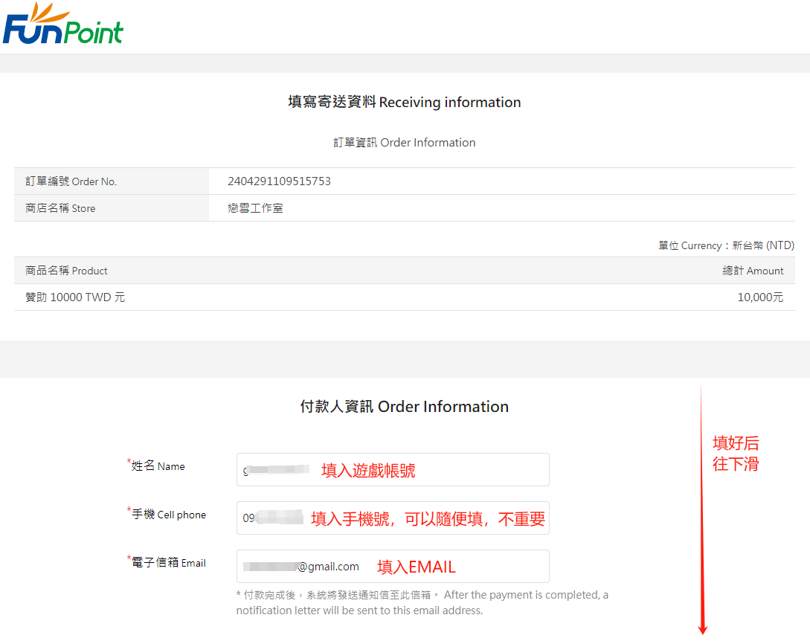Click the store name 戀雪工作室
The width and height of the screenshot is (810, 641).
(x=255, y=208)
